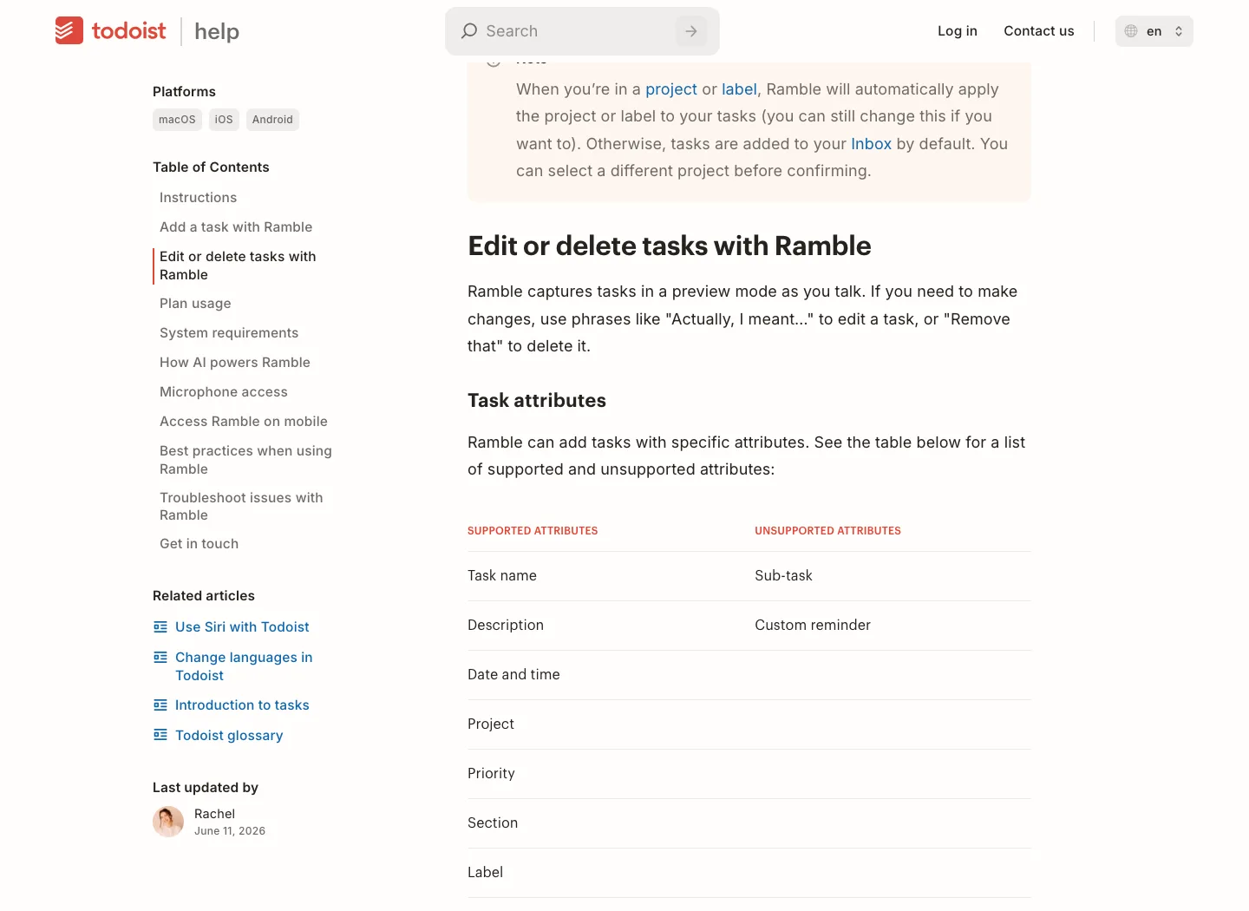The image size is (1249, 911).
Task: Open the article icon beside Use Siri with Todoist
Action: 160,626
